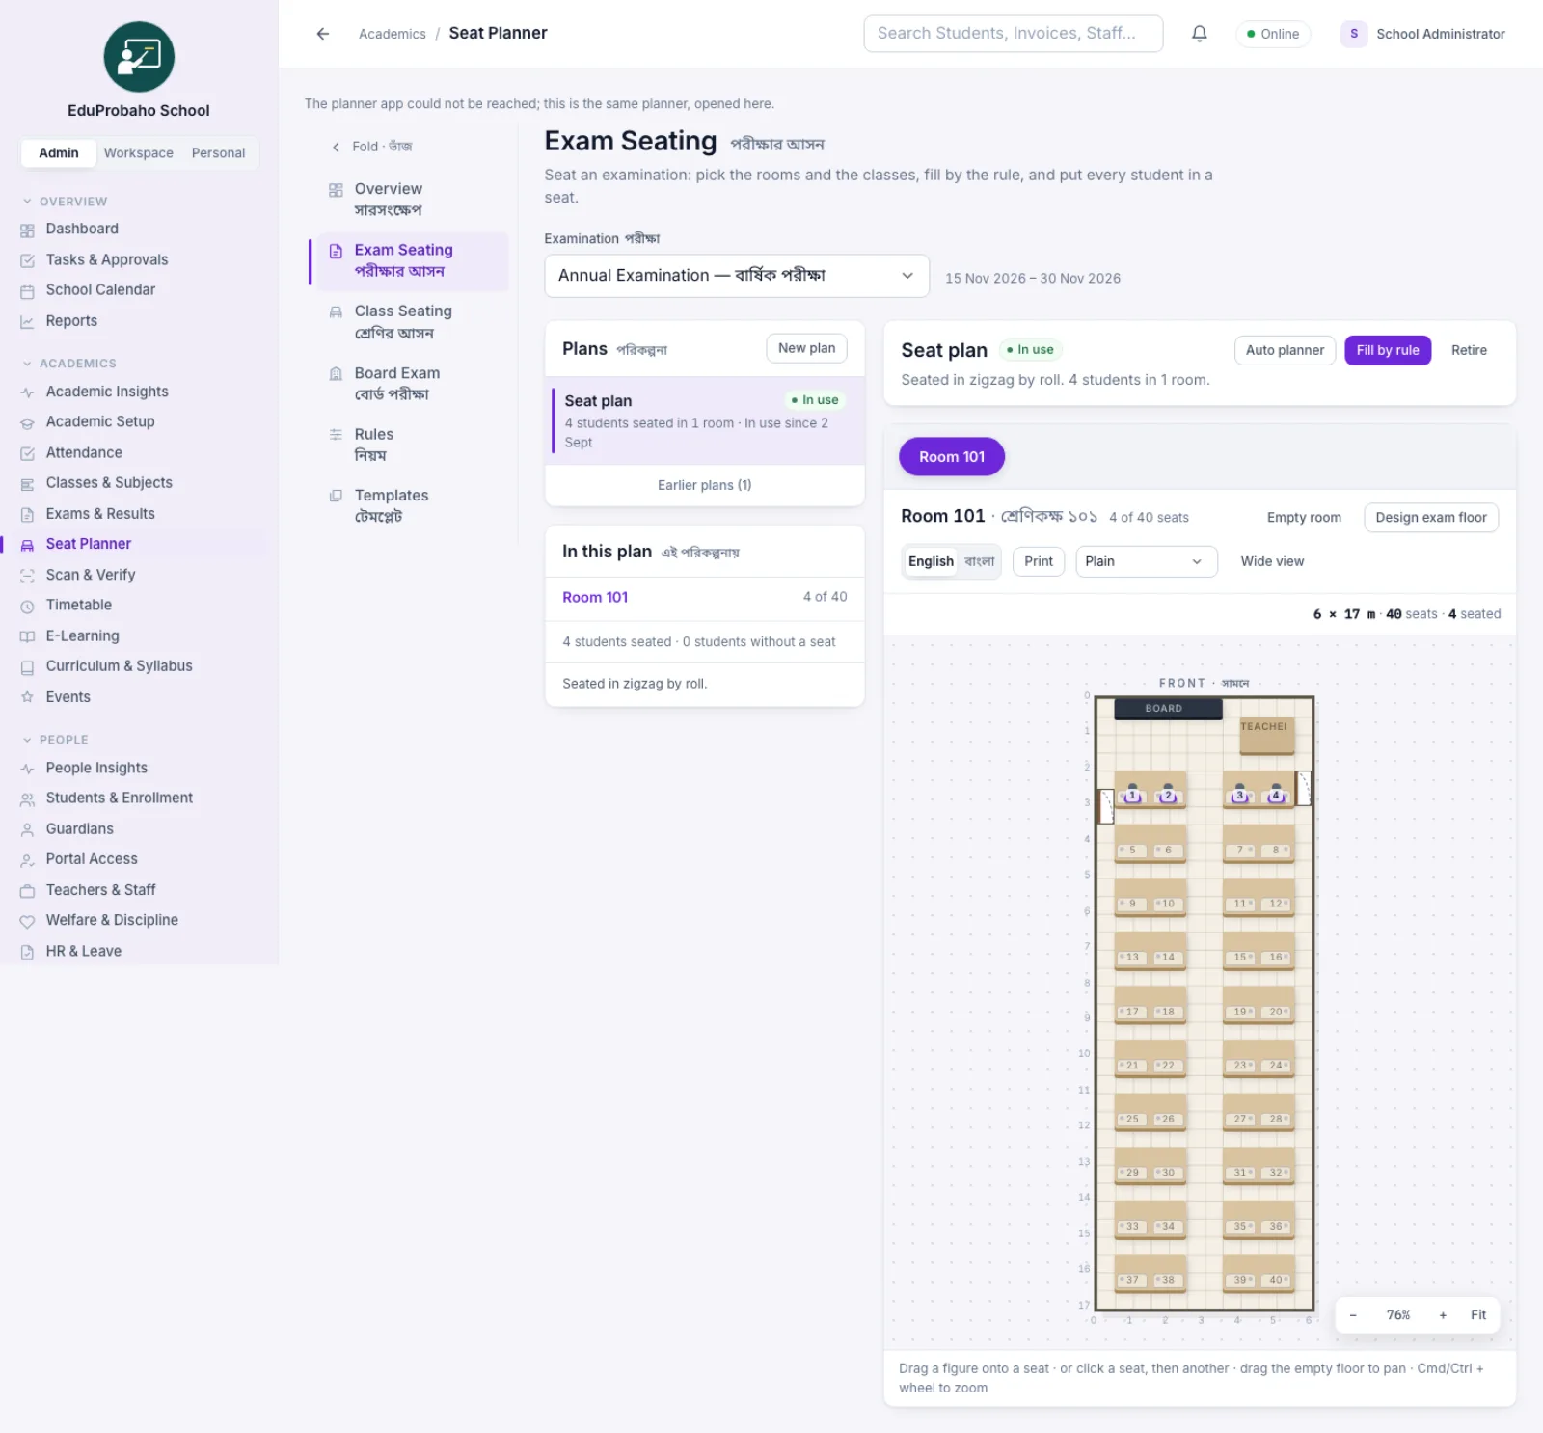Click the search students input
The height and width of the screenshot is (1433, 1543).
point(1013,34)
